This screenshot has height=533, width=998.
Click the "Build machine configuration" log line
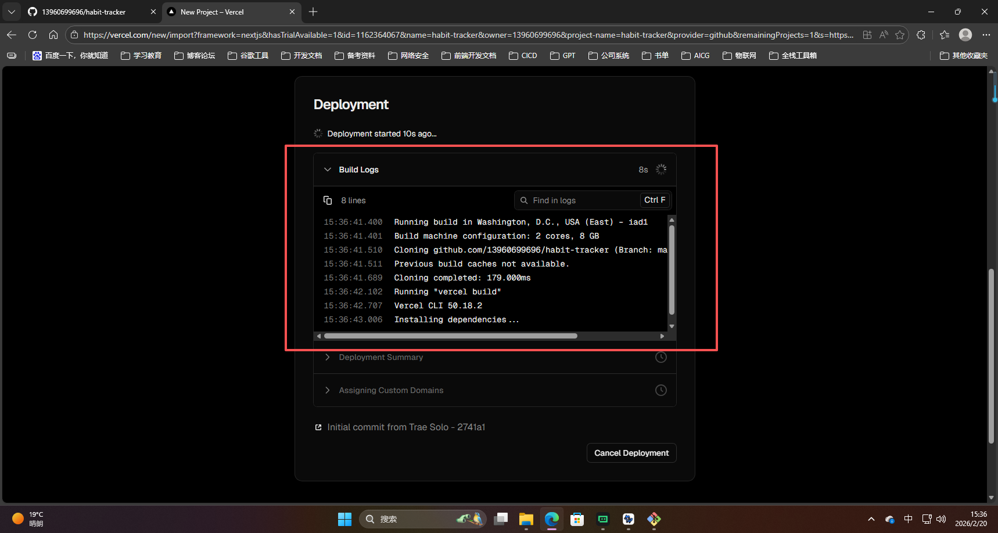pyautogui.click(x=497, y=236)
